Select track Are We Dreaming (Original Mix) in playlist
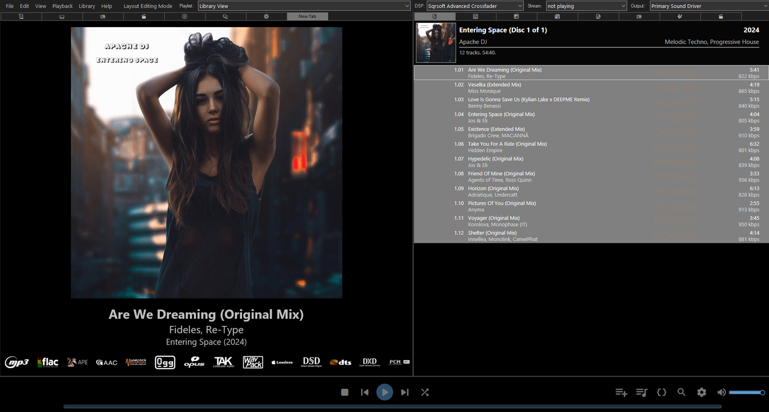 tap(591, 73)
